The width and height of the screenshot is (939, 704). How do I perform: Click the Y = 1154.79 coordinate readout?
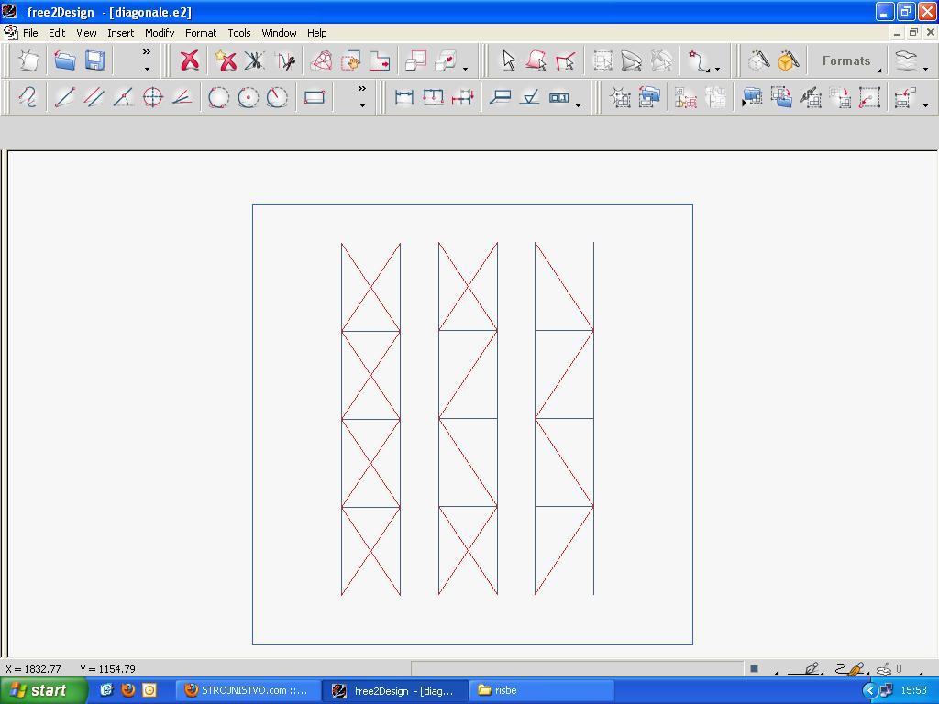[x=108, y=668]
